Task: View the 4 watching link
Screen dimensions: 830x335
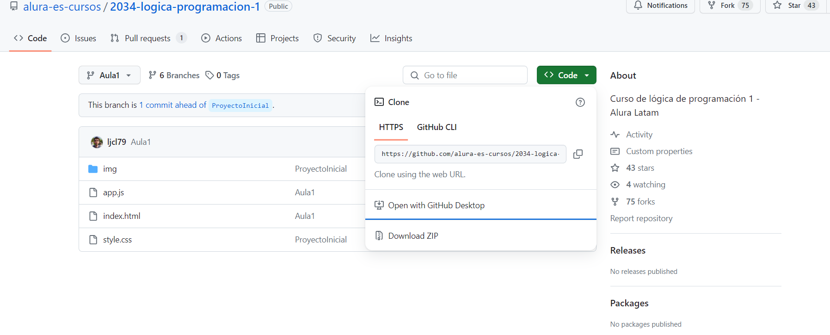Action: point(638,185)
